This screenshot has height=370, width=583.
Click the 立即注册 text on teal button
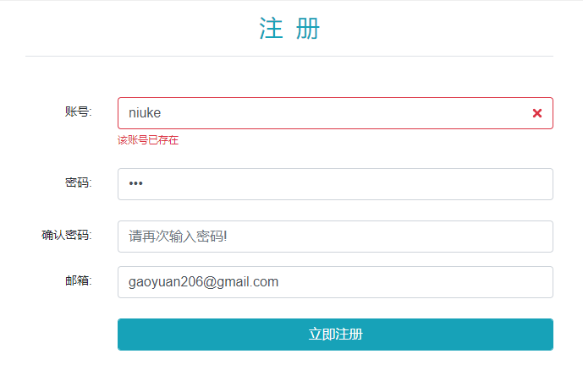click(x=335, y=335)
